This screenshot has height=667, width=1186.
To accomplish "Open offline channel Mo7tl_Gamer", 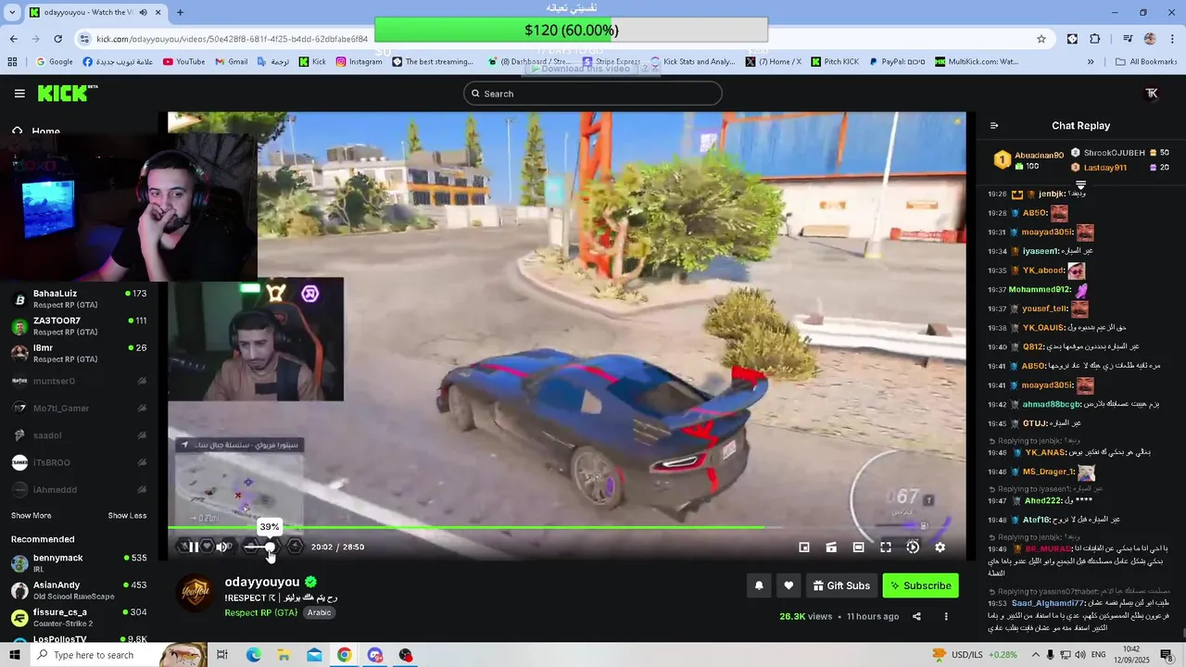I will [79, 408].
